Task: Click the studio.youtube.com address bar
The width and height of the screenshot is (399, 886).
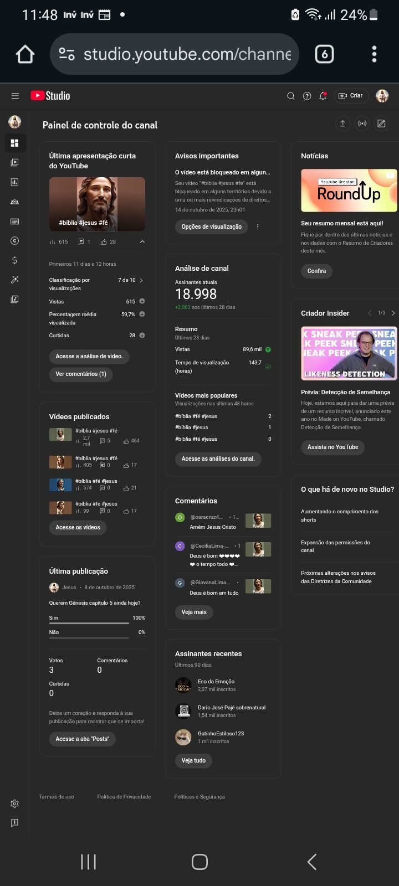Action: tap(175, 54)
